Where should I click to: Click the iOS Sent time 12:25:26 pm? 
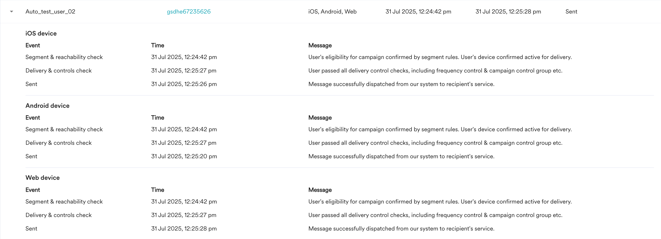[x=184, y=84]
